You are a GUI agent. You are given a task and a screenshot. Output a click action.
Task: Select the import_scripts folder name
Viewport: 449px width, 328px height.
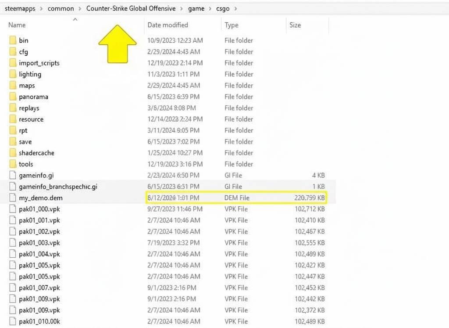39,63
